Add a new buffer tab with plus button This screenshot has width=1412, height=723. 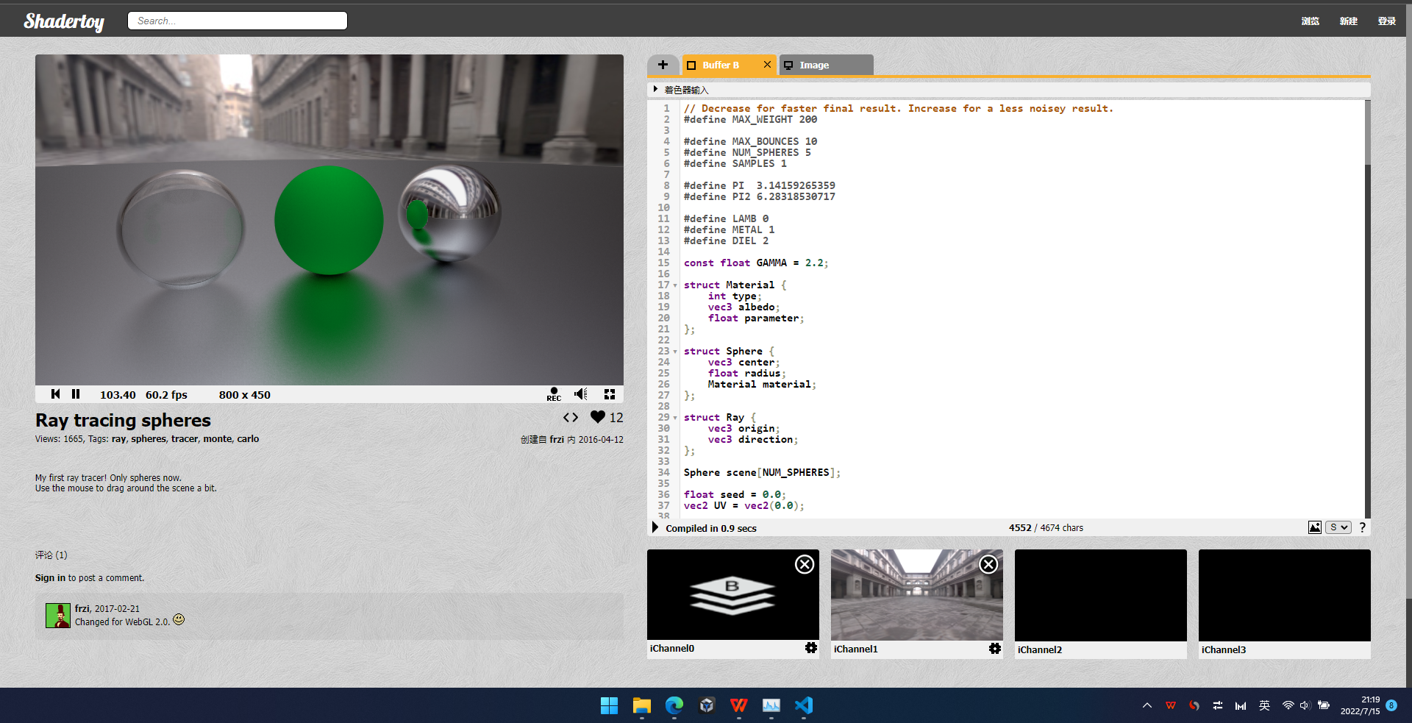point(663,65)
